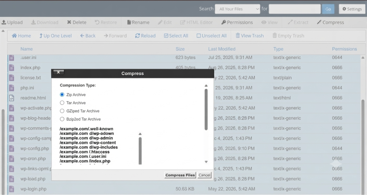Select GZiped Tar Archive radio button
This screenshot has height=195, width=367.
coord(62,111)
